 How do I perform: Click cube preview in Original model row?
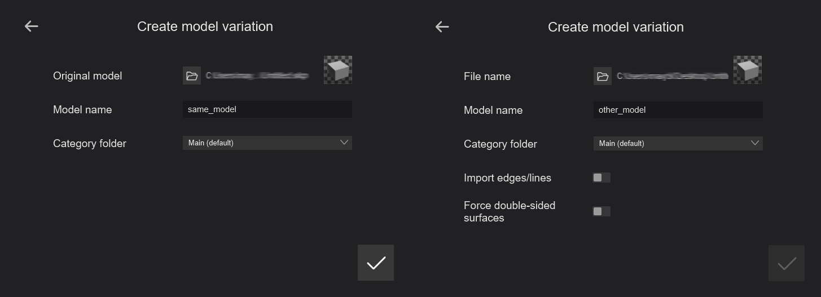click(338, 70)
